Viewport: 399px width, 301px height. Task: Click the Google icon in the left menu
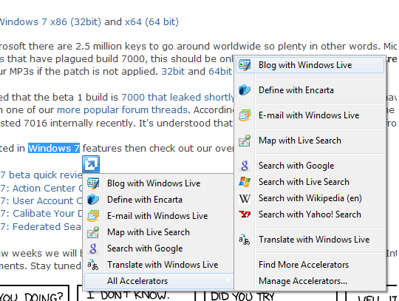pos(93,248)
